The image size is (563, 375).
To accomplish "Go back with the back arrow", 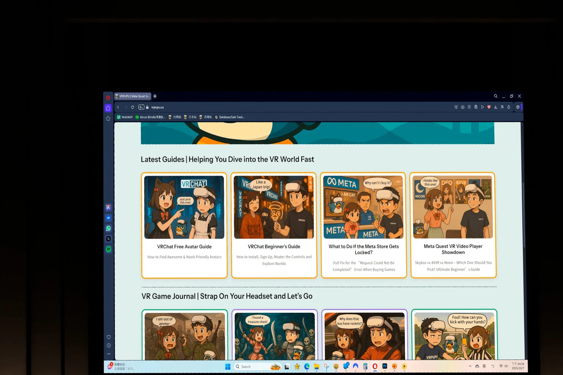I will [118, 107].
